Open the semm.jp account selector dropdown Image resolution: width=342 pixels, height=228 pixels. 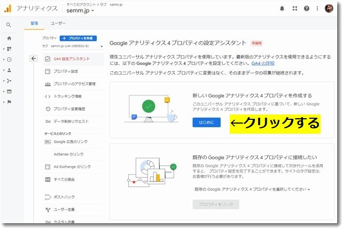[x=80, y=11]
